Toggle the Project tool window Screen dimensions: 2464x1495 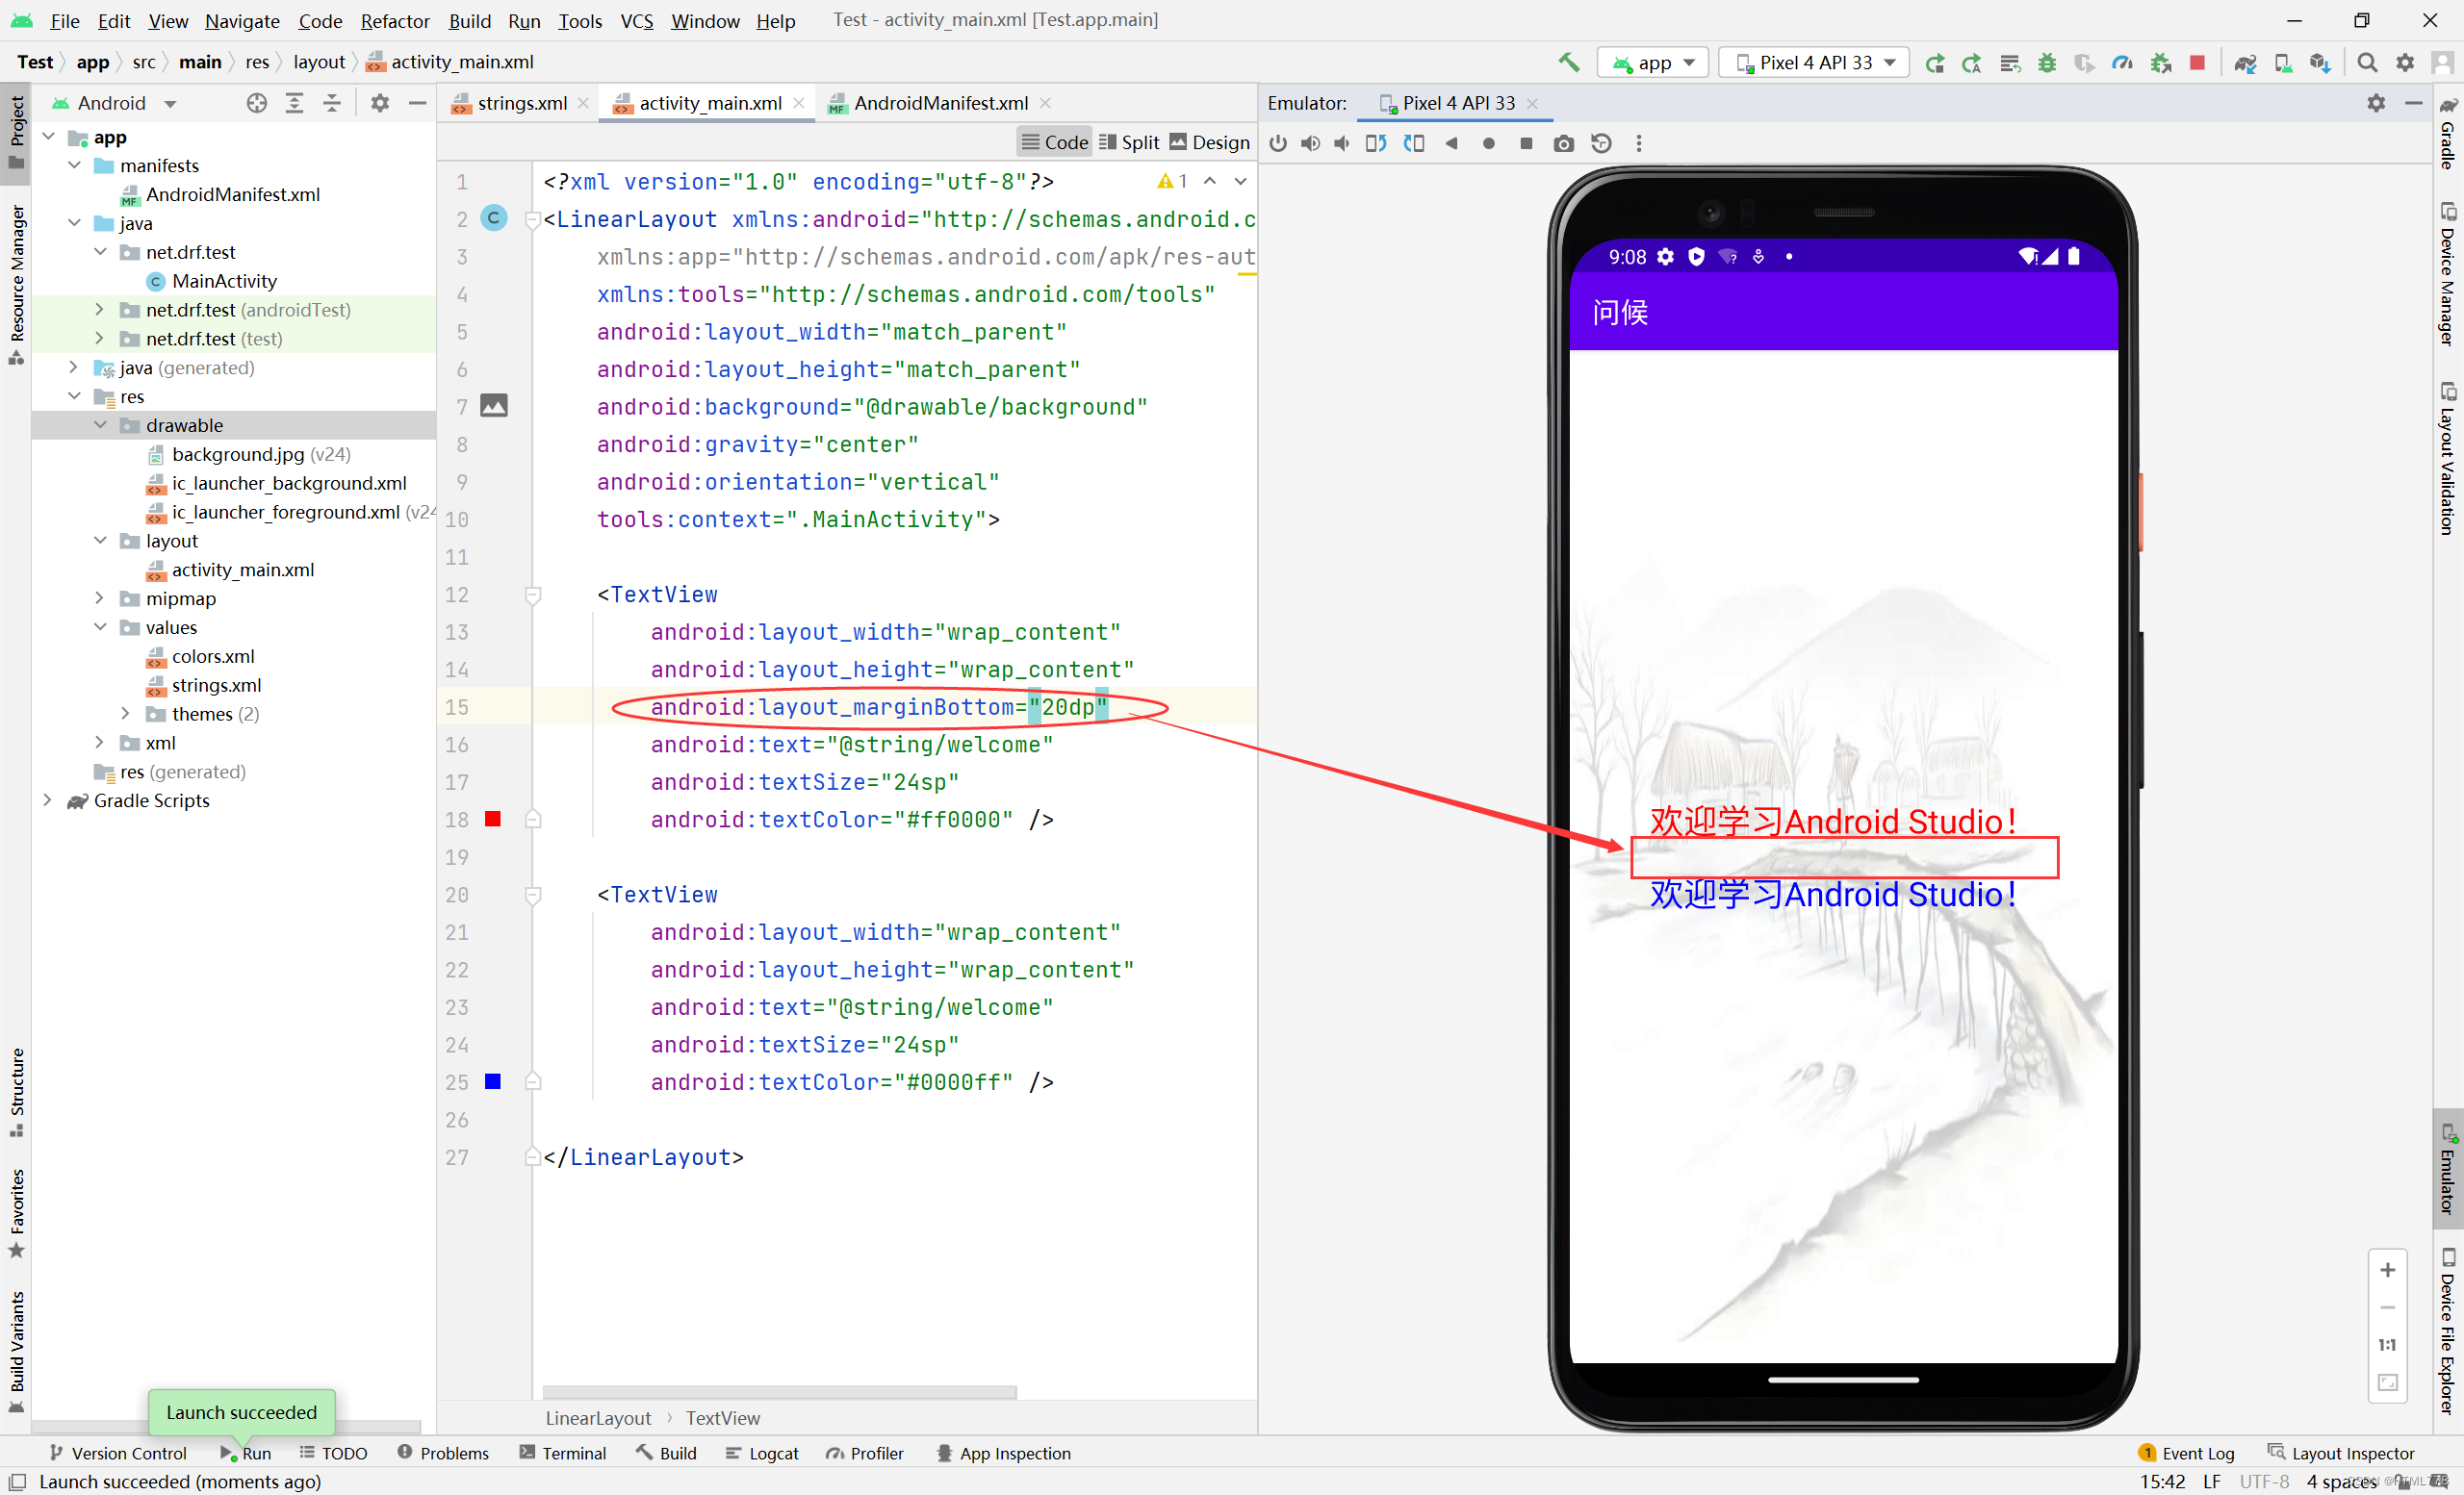[16, 132]
